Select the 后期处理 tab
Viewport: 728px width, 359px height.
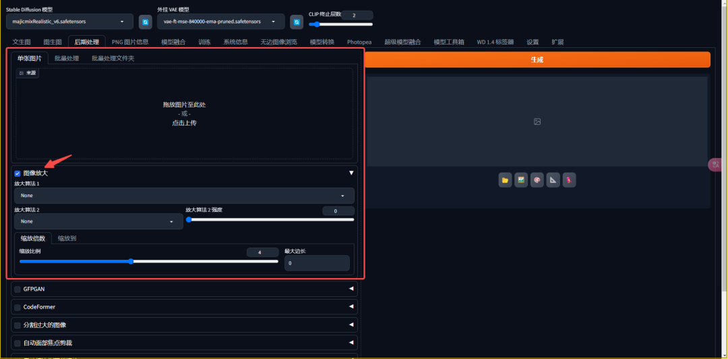tap(87, 42)
